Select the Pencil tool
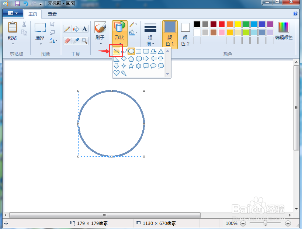The height and width of the screenshot is (229, 302). pos(67,29)
